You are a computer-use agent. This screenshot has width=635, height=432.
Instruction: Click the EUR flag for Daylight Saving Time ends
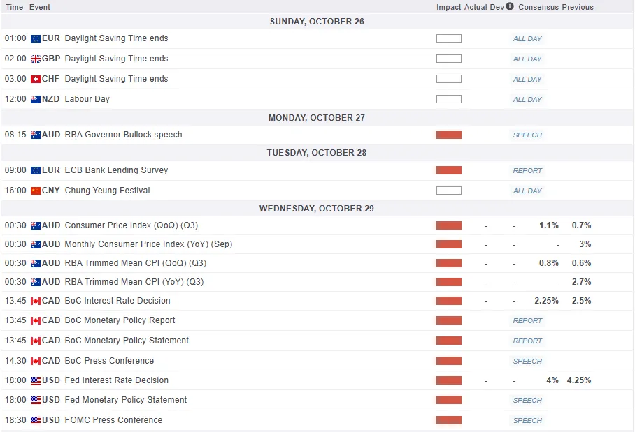click(36, 39)
